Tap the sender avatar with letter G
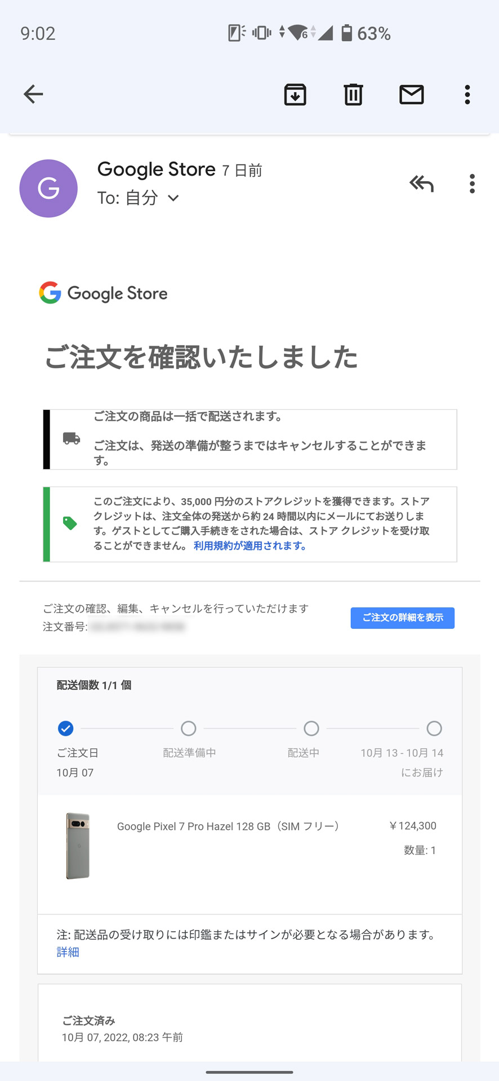499x1081 pixels. [48, 188]
